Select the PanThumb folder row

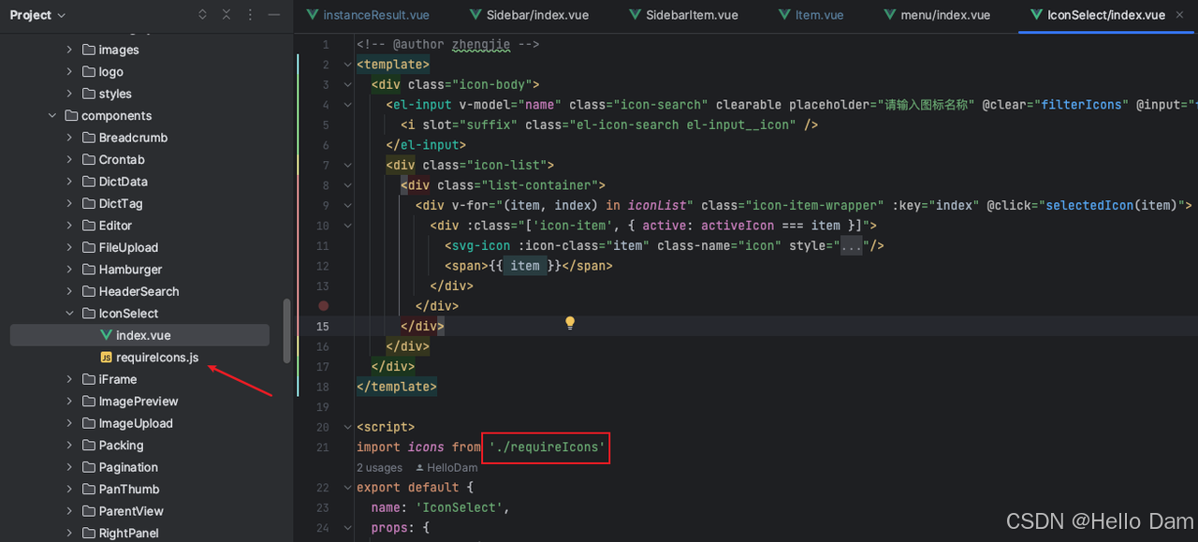[x=139, y=490]
